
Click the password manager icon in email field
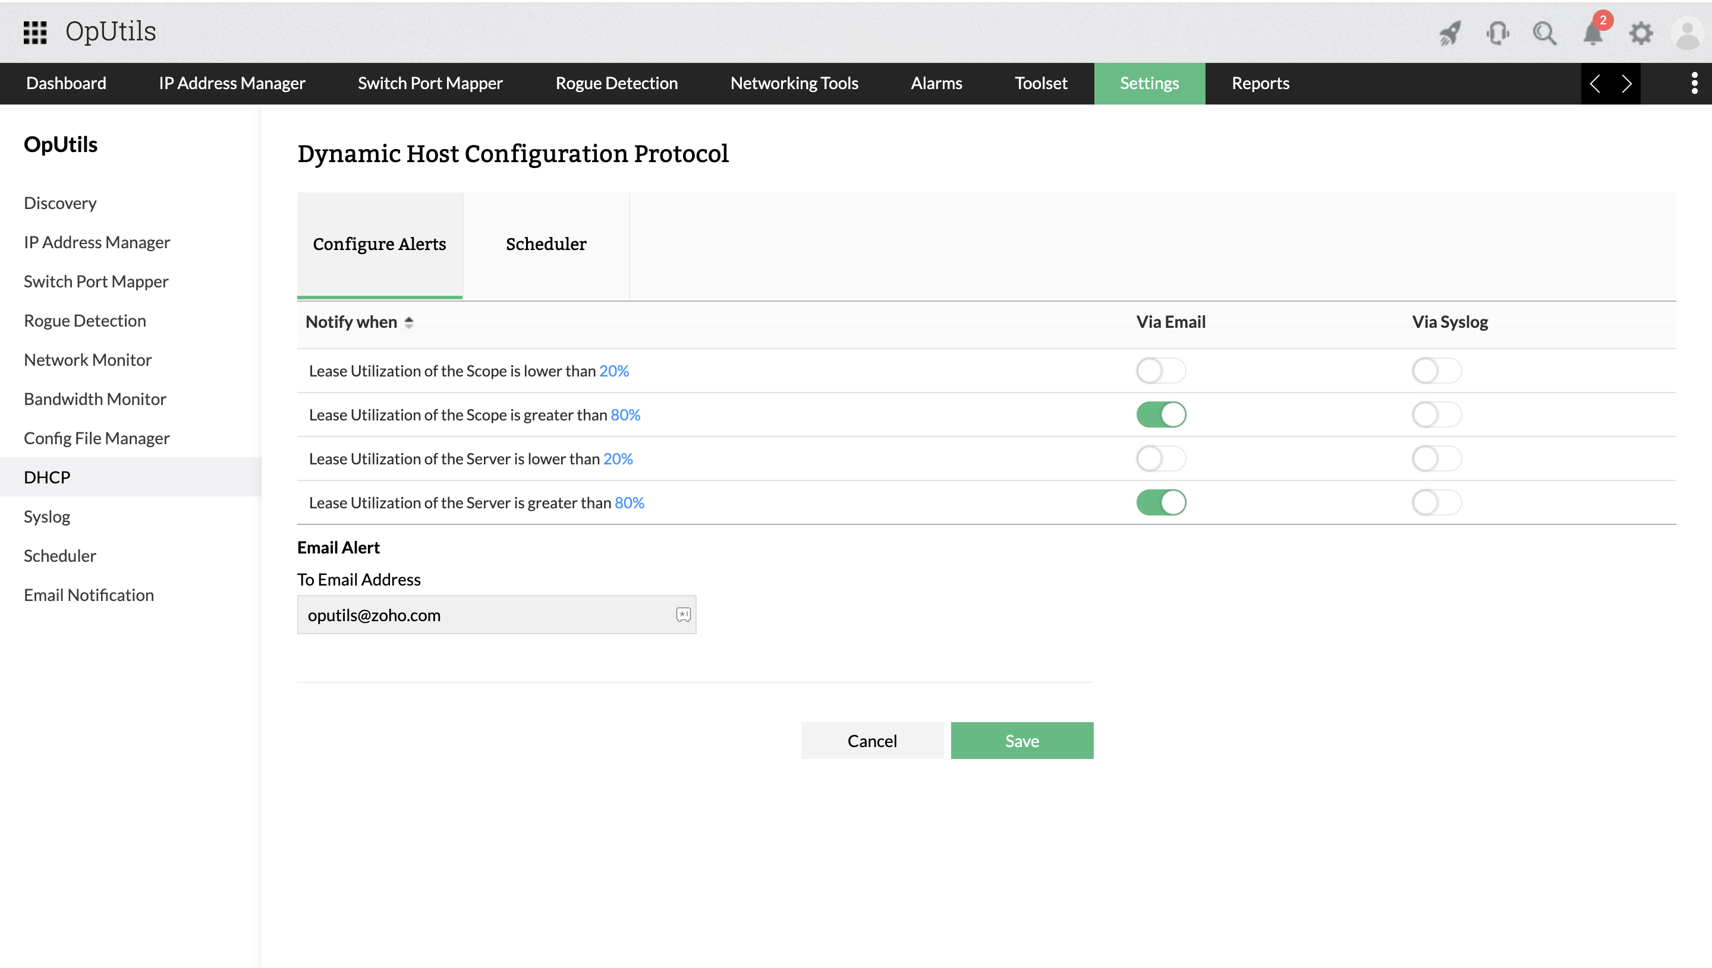coord(684,614)
